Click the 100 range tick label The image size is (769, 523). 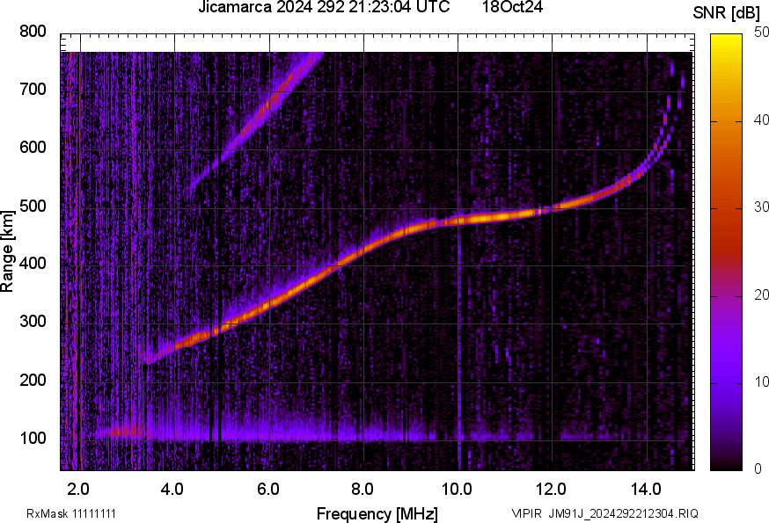(33, 438)
